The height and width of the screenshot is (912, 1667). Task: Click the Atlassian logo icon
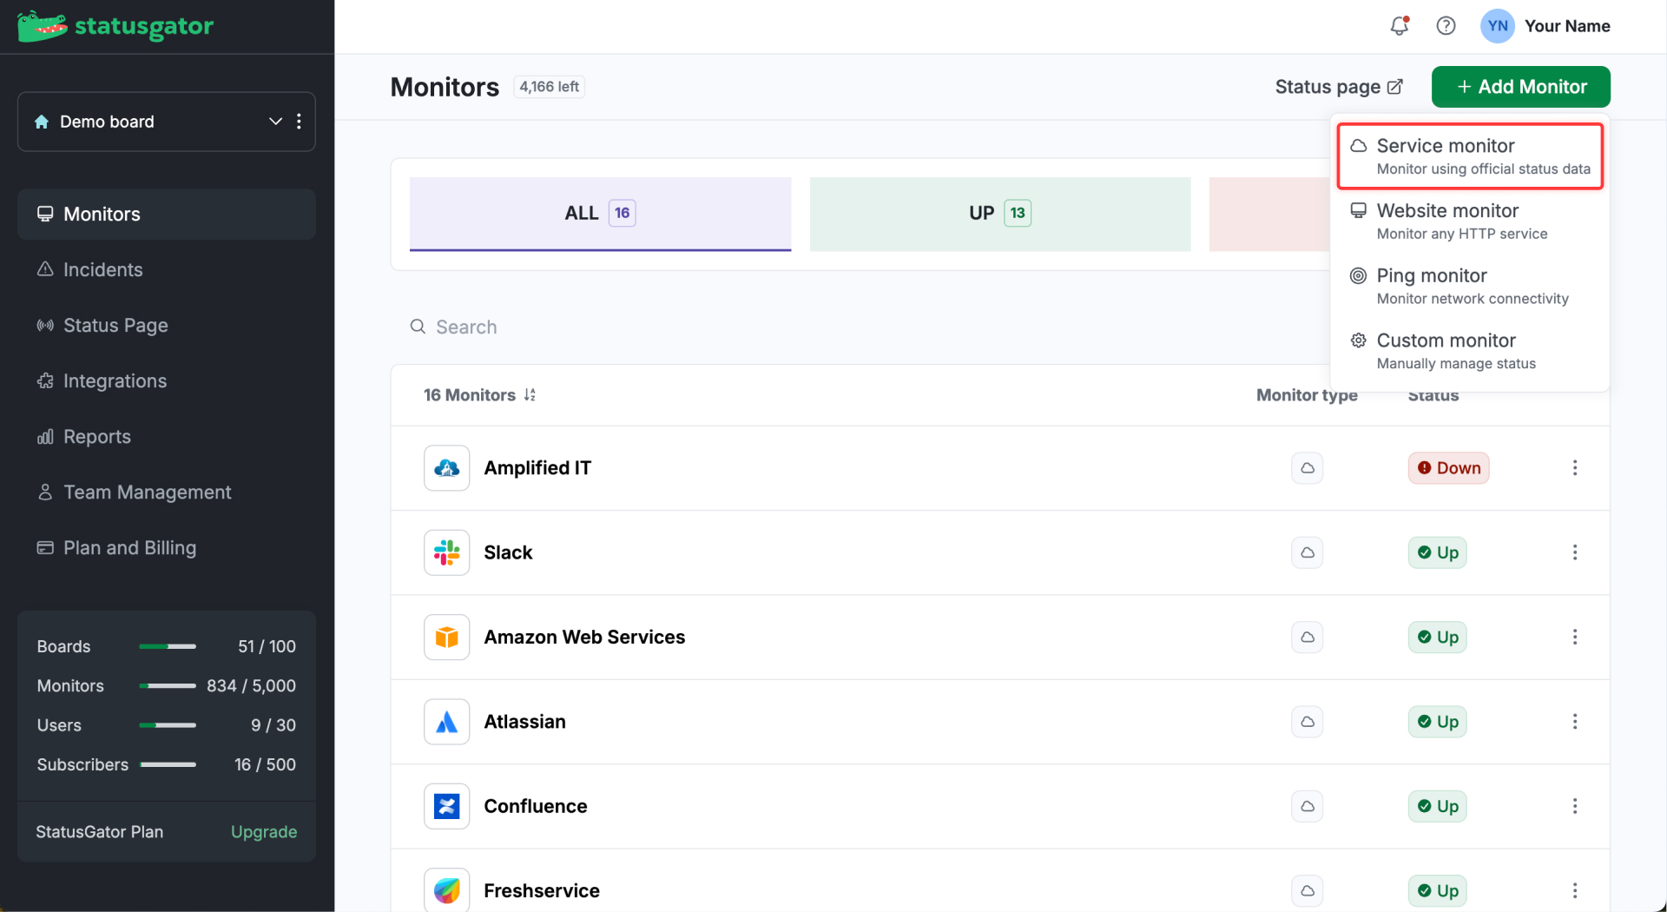(x=446, y=722)
